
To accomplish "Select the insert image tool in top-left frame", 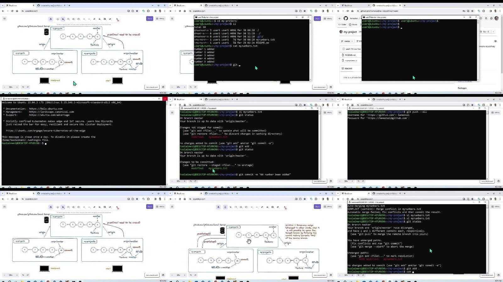I will pos(105,19).
